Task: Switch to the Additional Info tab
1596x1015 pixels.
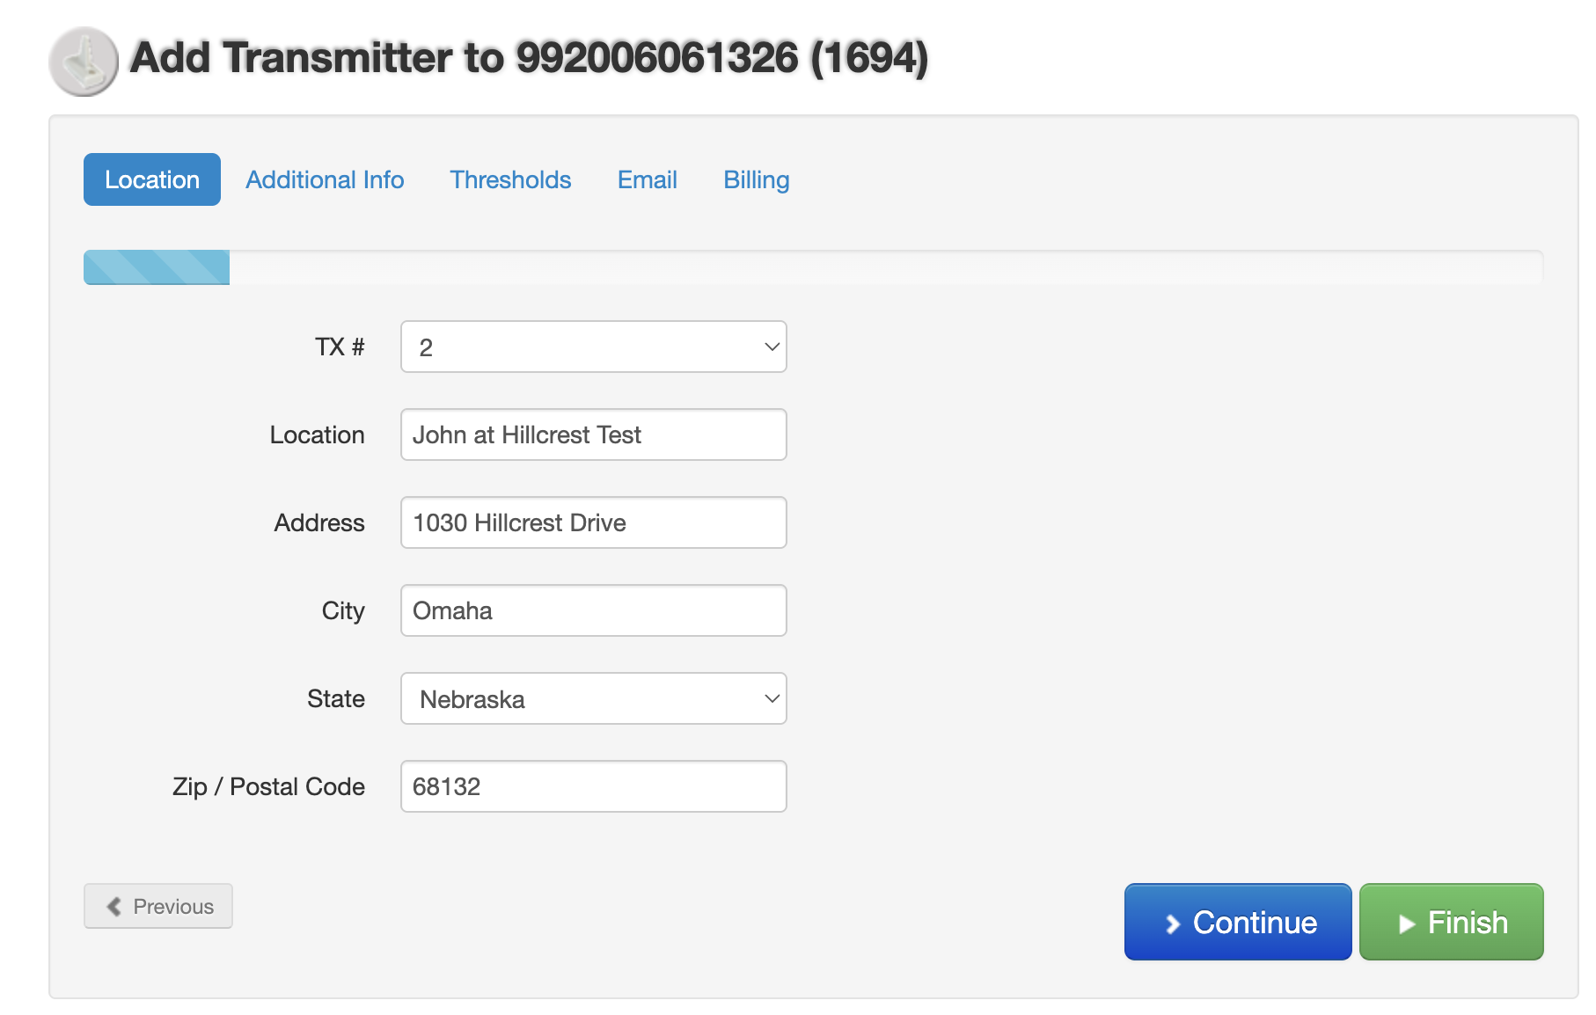Action: (x=325, y=179)
